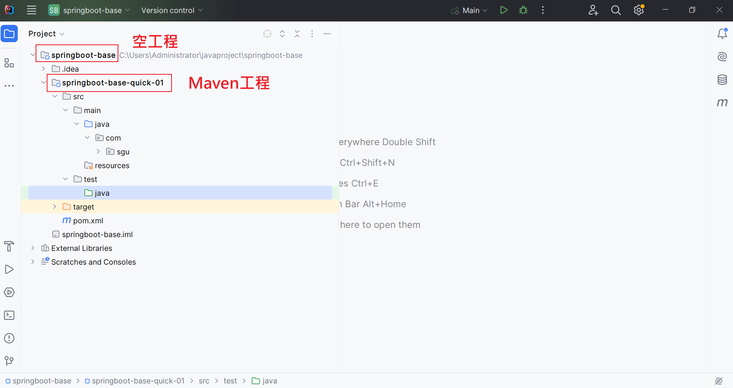Click the status bar inspection icon
The width and height of the screenshot is (733, 388).
click(x=719, y=381)
